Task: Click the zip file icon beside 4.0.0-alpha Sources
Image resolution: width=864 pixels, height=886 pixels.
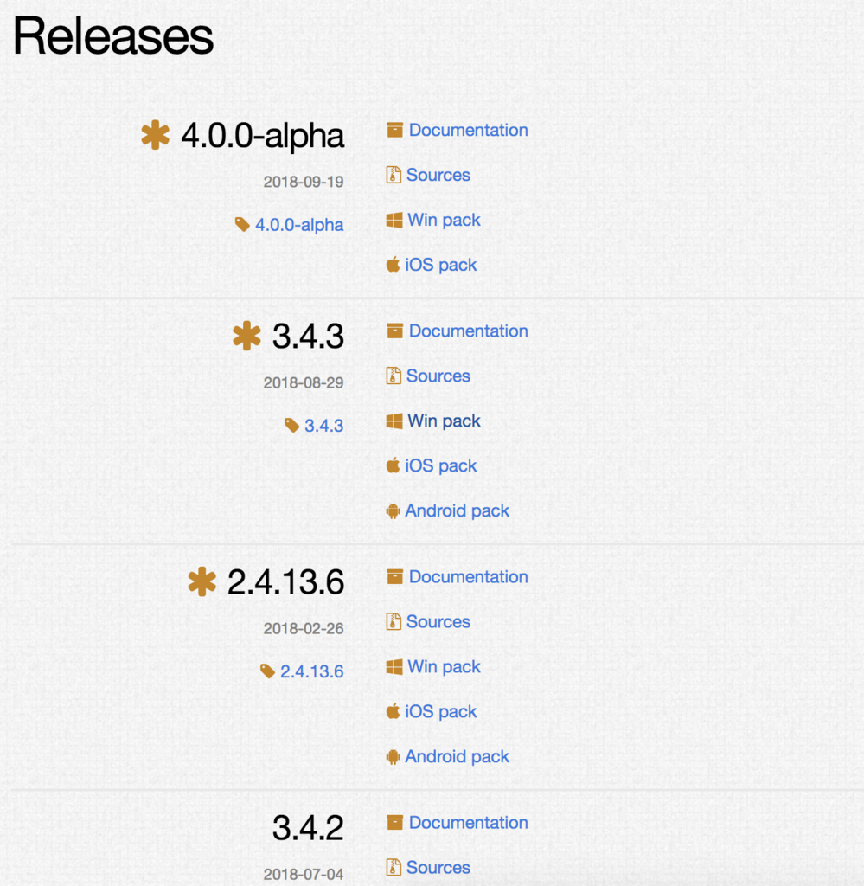Action: (x=394, y=175)
